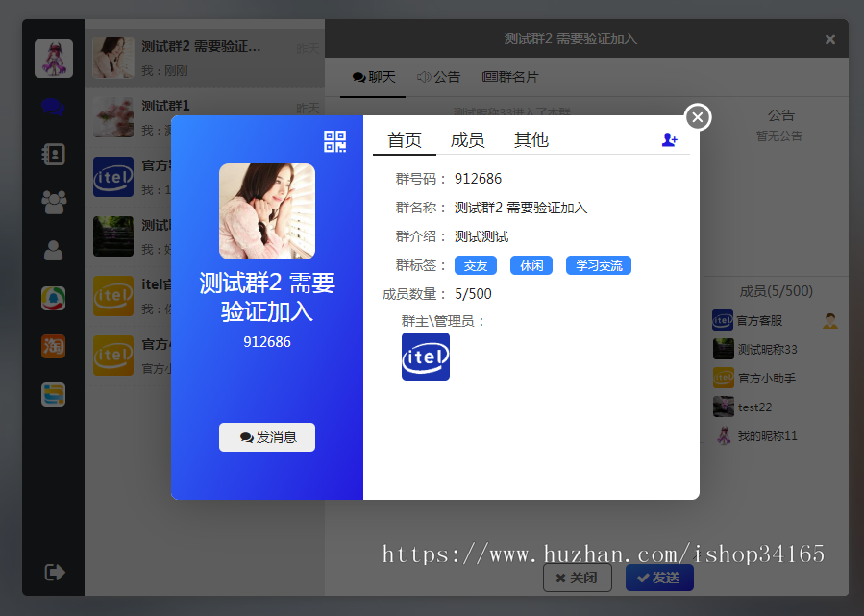Click the add member icon on group card
864x616 pixels.
pyautogui.click(x=670, y=140)
